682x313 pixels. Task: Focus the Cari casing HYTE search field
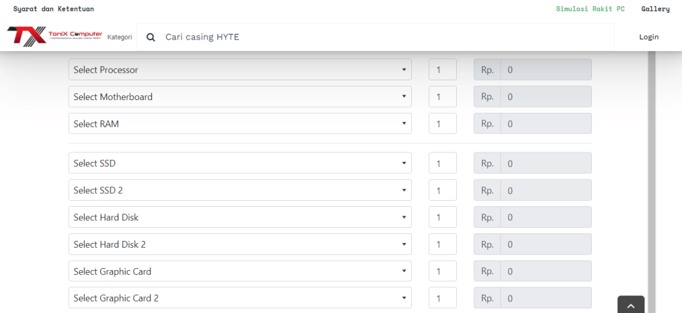382,37
